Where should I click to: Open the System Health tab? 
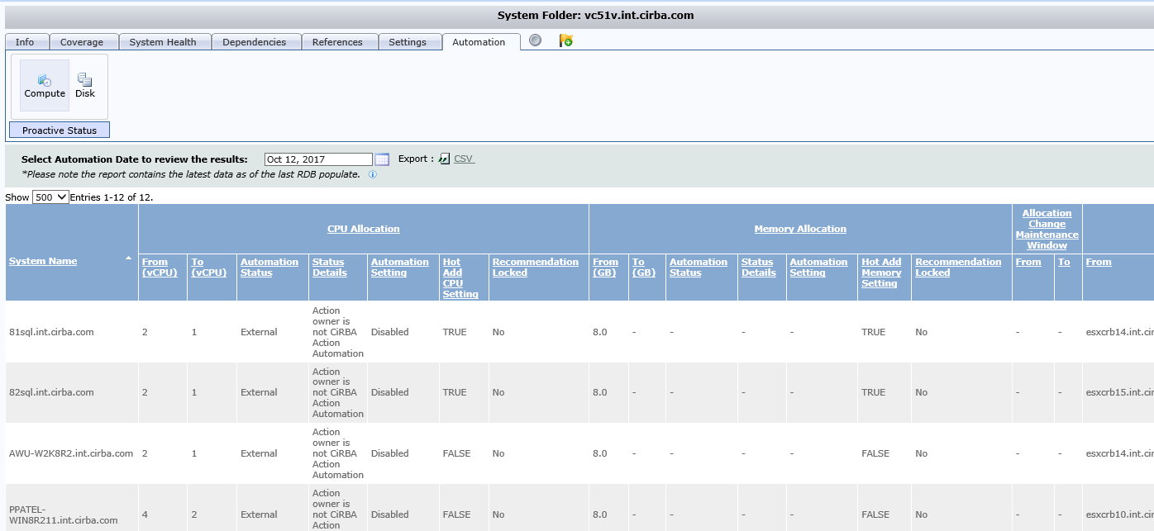[x=165, y=41]
